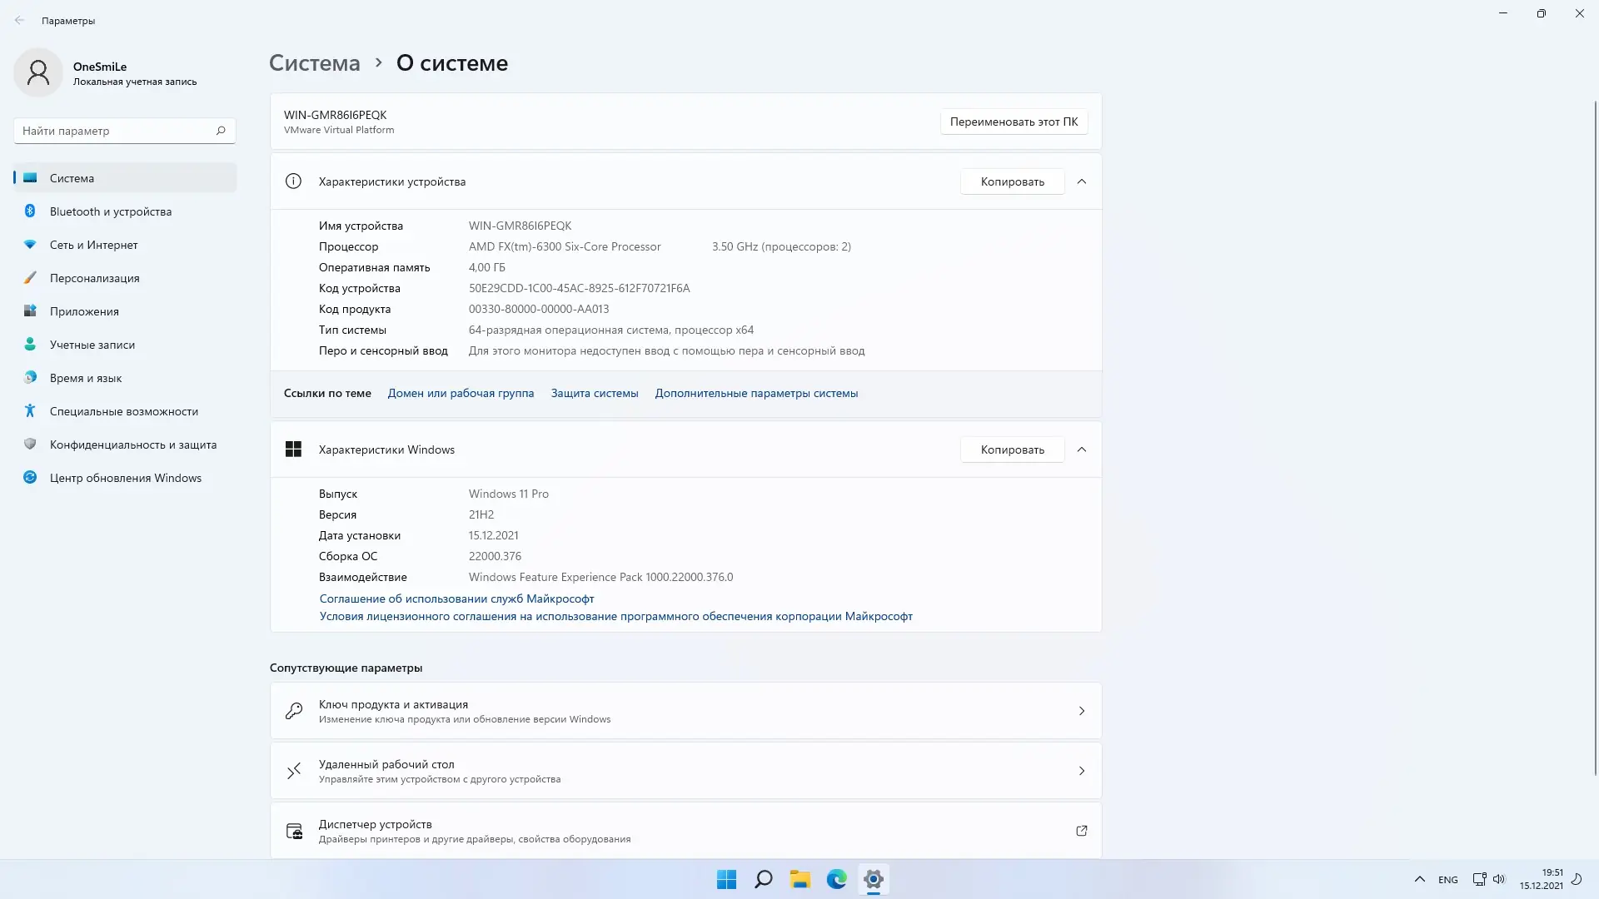Collapse Характеристики устройства section

click(x=1081, y=181)
